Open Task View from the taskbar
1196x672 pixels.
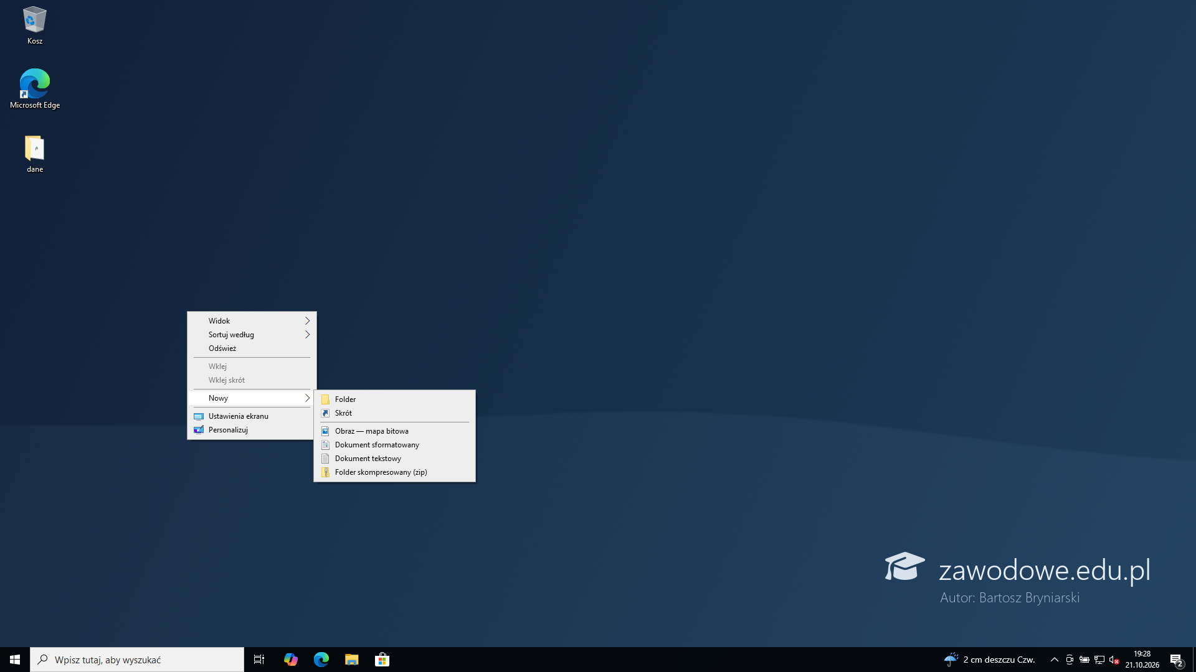[259, 660]
